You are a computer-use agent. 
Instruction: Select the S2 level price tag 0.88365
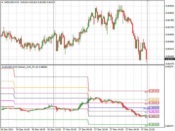154,124
